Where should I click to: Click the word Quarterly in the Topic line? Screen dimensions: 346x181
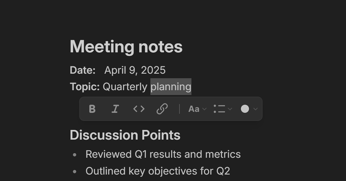(x=125, y=86)
